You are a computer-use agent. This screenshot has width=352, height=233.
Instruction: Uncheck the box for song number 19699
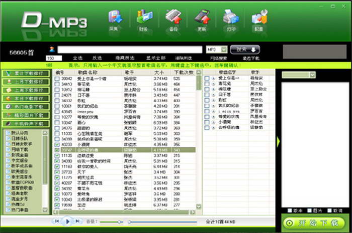click(57, 205)
